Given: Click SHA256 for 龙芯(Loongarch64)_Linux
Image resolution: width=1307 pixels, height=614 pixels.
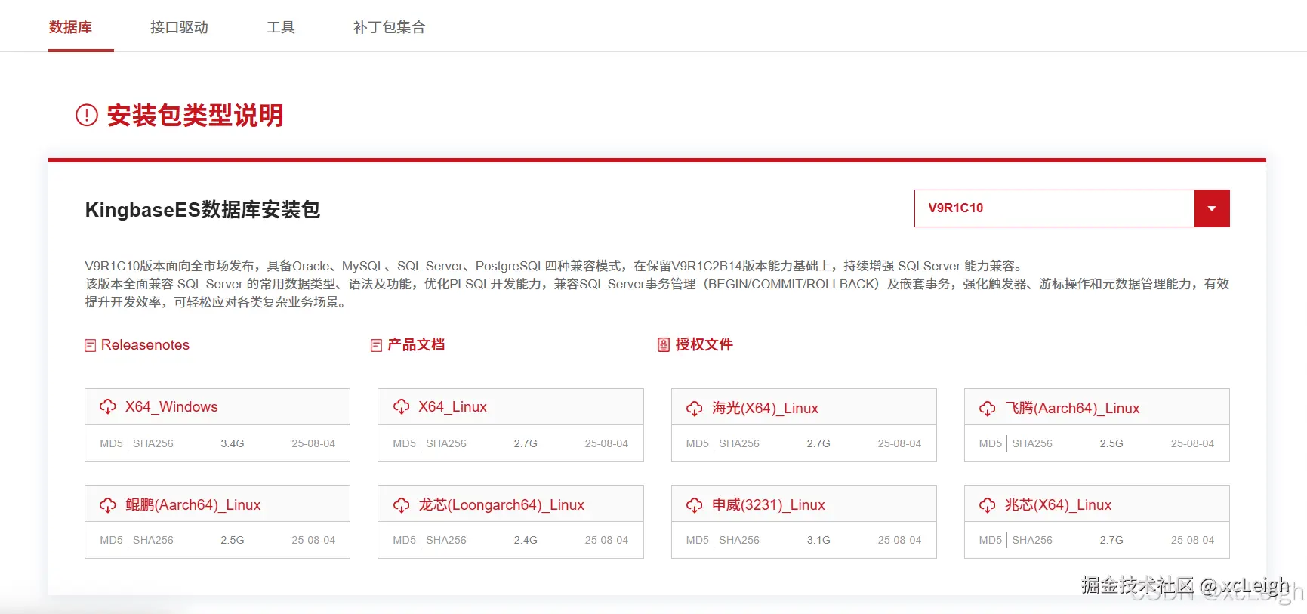Looking at the screenshot, I should [x=446, y=540].
